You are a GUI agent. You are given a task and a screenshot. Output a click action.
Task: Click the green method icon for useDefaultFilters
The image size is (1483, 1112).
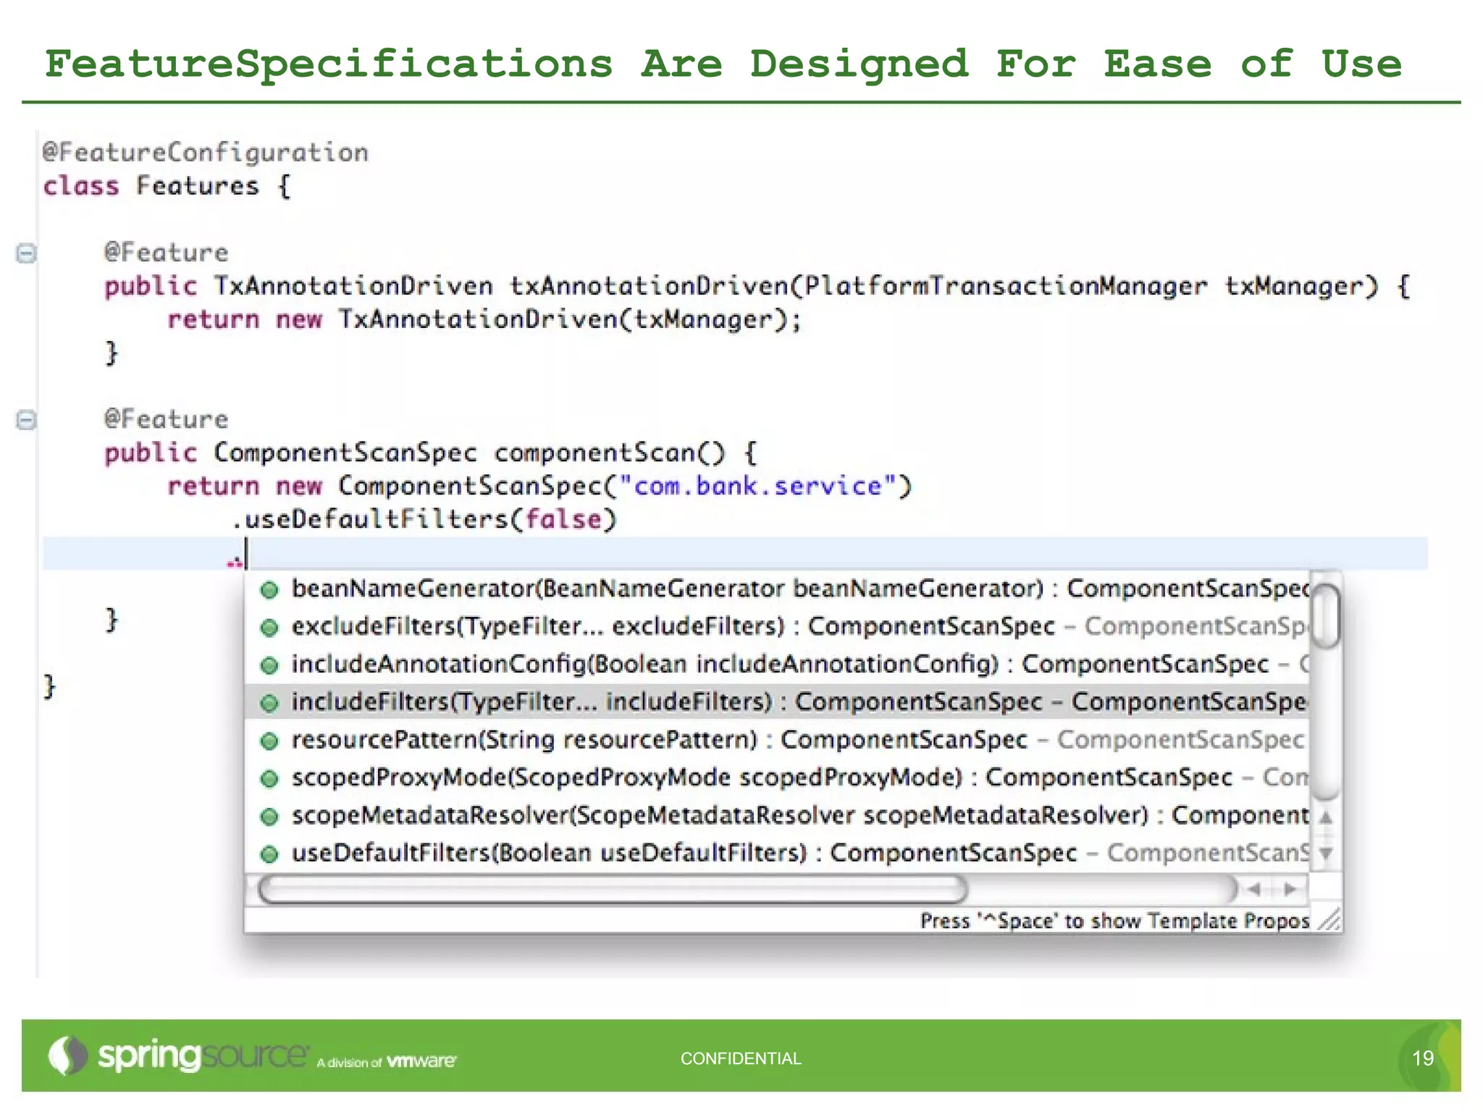(x=269, y=854)
